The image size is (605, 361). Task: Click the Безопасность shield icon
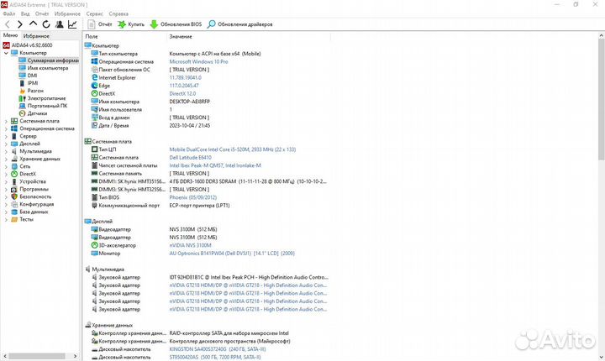pos(14,196)
